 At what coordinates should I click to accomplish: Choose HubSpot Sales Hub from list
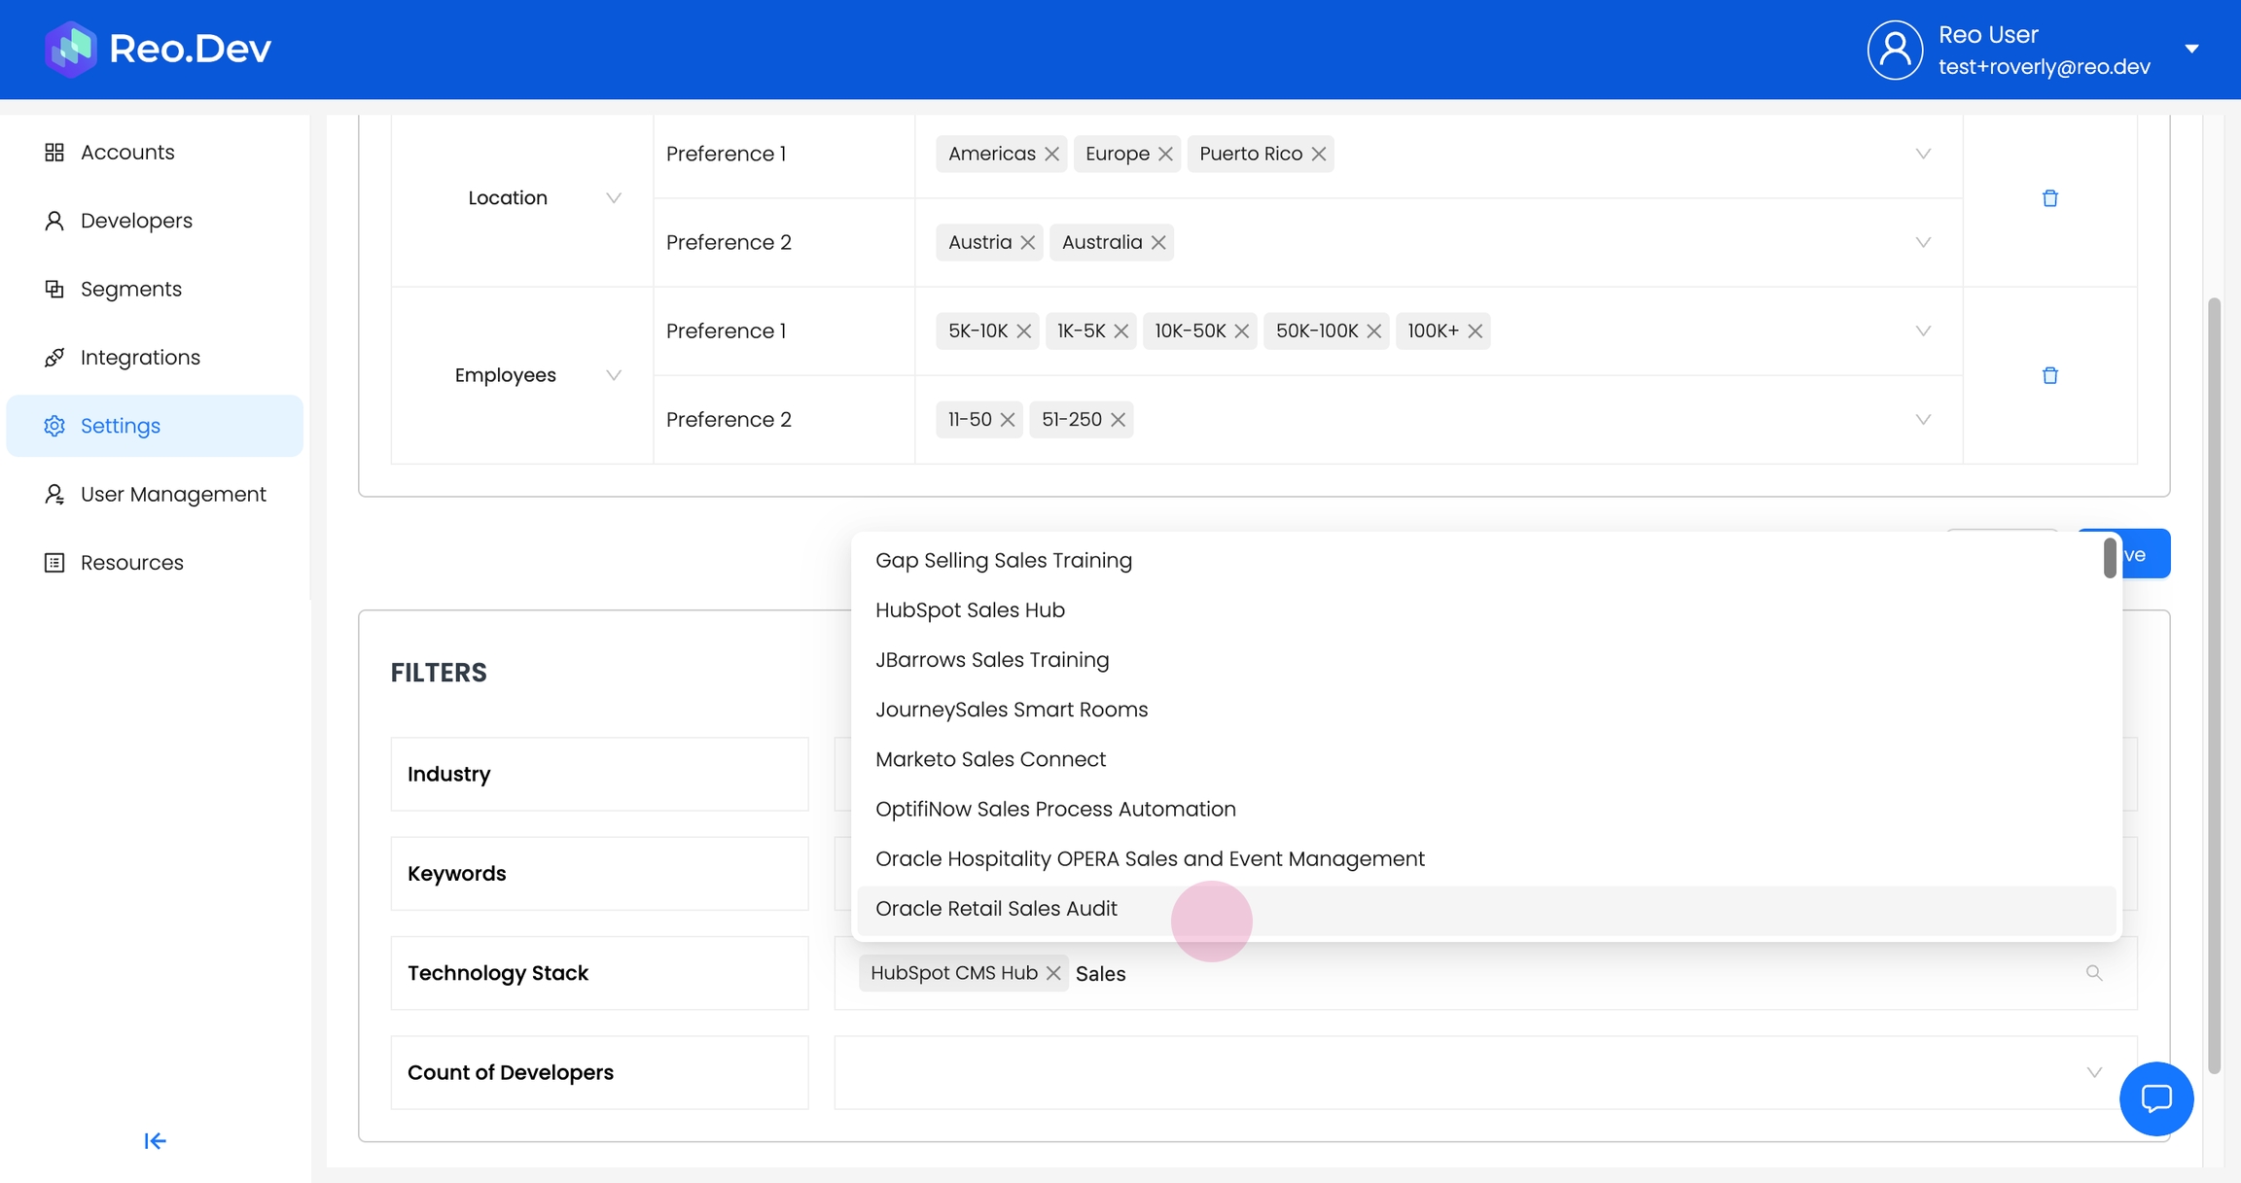click(x=970, y=610)
